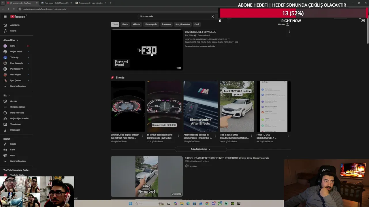
Task: Select the Tümü filter chip
Action: coord(115,24)
